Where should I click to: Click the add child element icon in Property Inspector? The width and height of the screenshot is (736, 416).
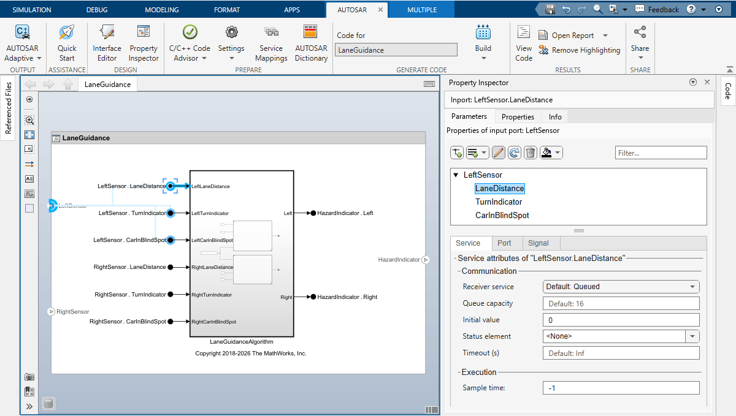(457, 153)
